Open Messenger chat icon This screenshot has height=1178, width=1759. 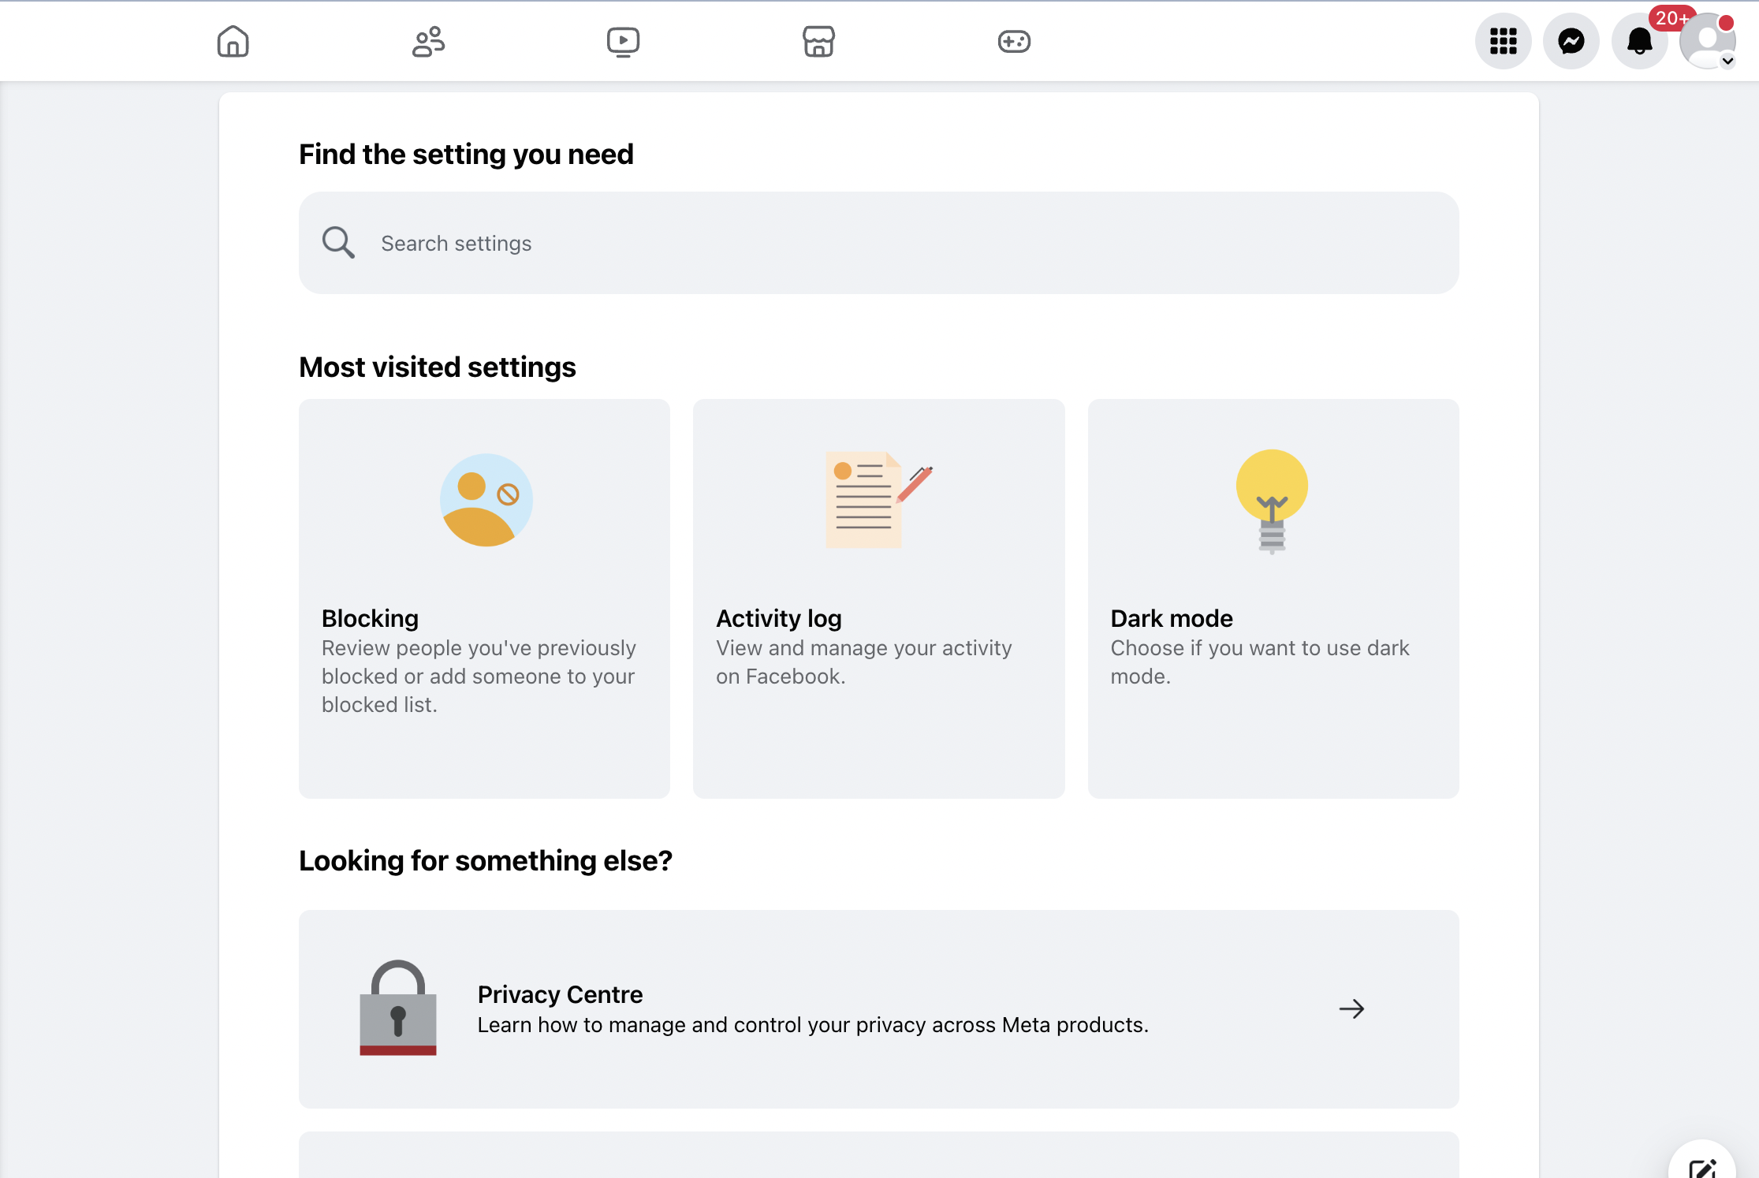click(1571, 41)
